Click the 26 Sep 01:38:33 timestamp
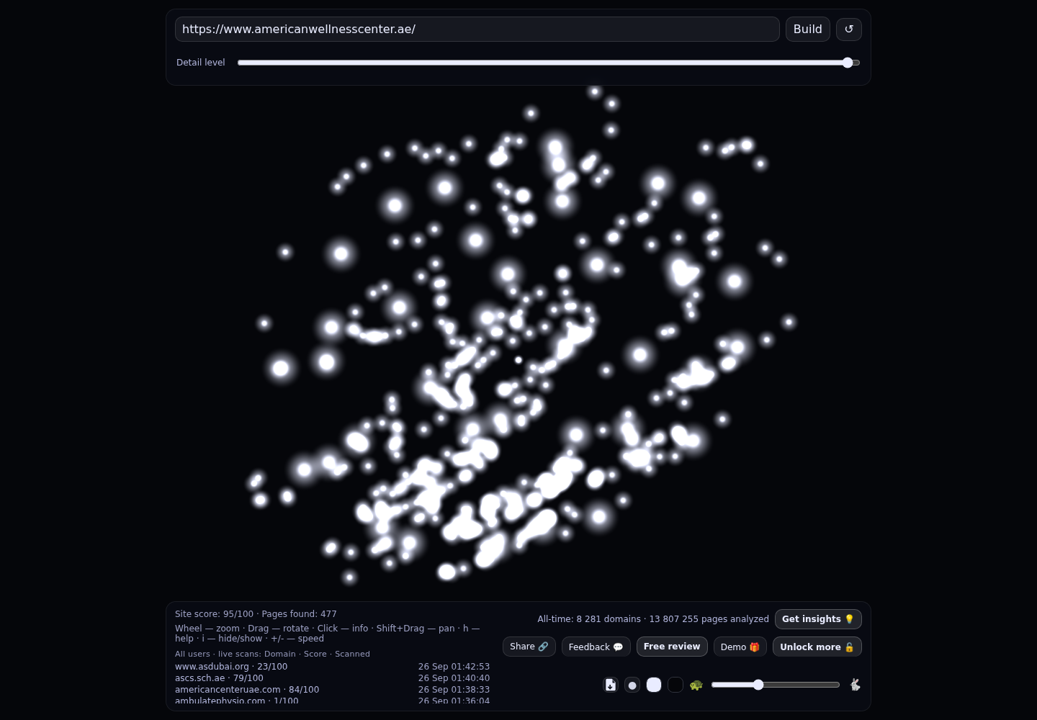Viewport: 1037px width, 720px height. tap(454, 690)
